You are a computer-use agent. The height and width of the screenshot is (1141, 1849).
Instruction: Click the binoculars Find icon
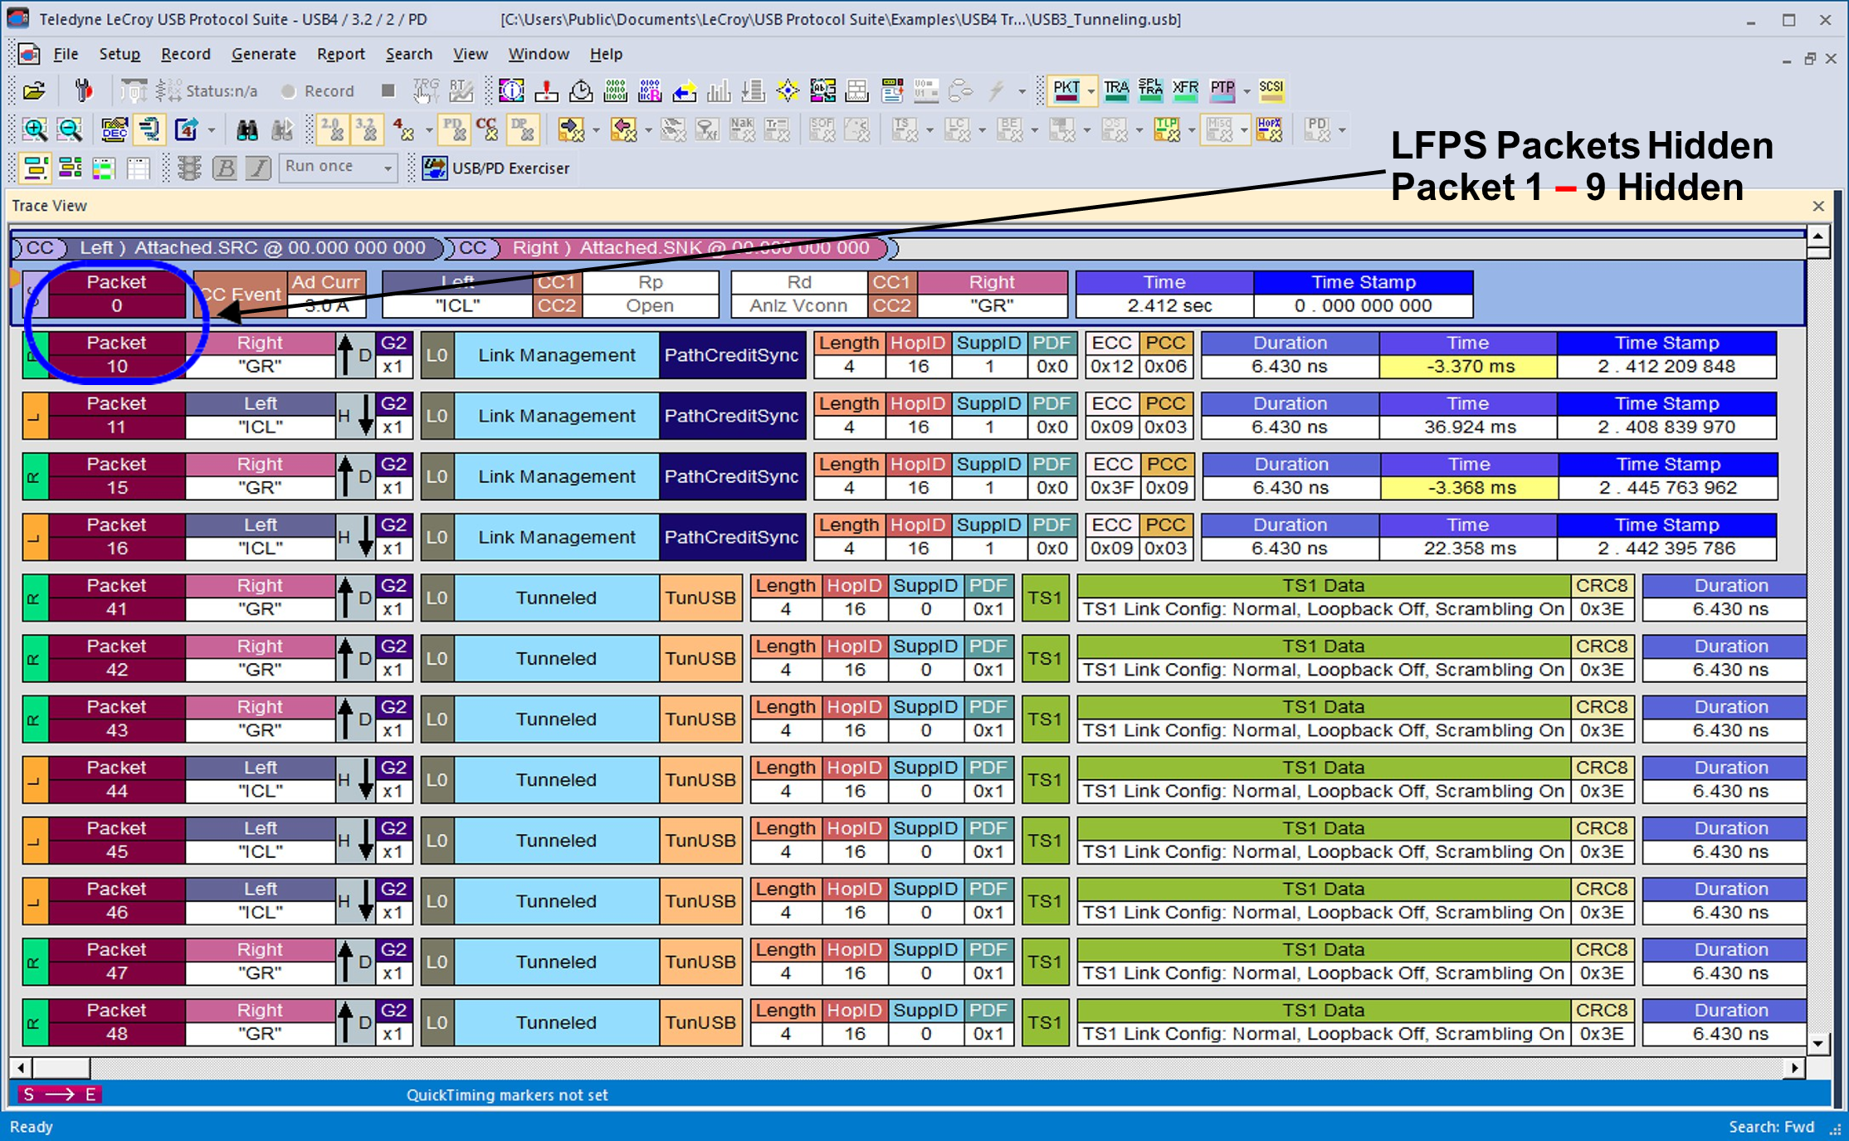(246, 129)
